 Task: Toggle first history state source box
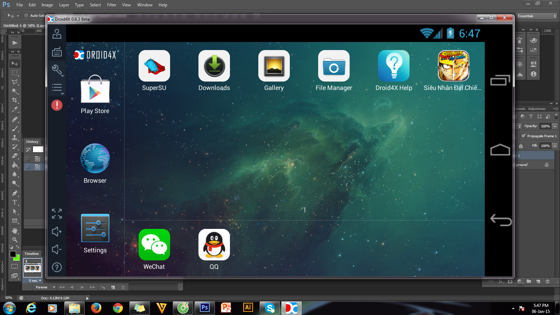pyautogui.click(x=28, y=159)
